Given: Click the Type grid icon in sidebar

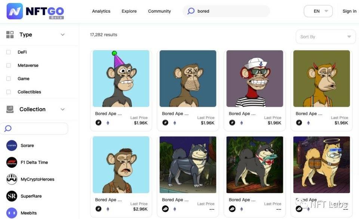Looking at the screenshot, I should (10, 35).
